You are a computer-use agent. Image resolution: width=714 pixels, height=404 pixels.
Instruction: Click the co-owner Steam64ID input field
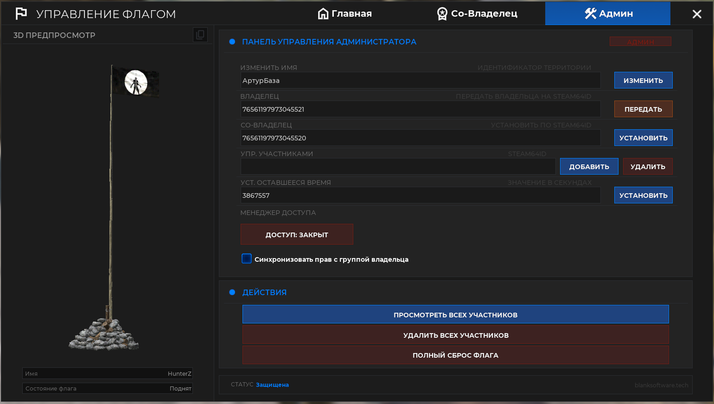[421, 138]
